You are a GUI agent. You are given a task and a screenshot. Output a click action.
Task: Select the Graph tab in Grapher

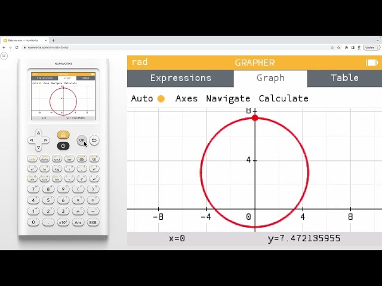(270, 78)
